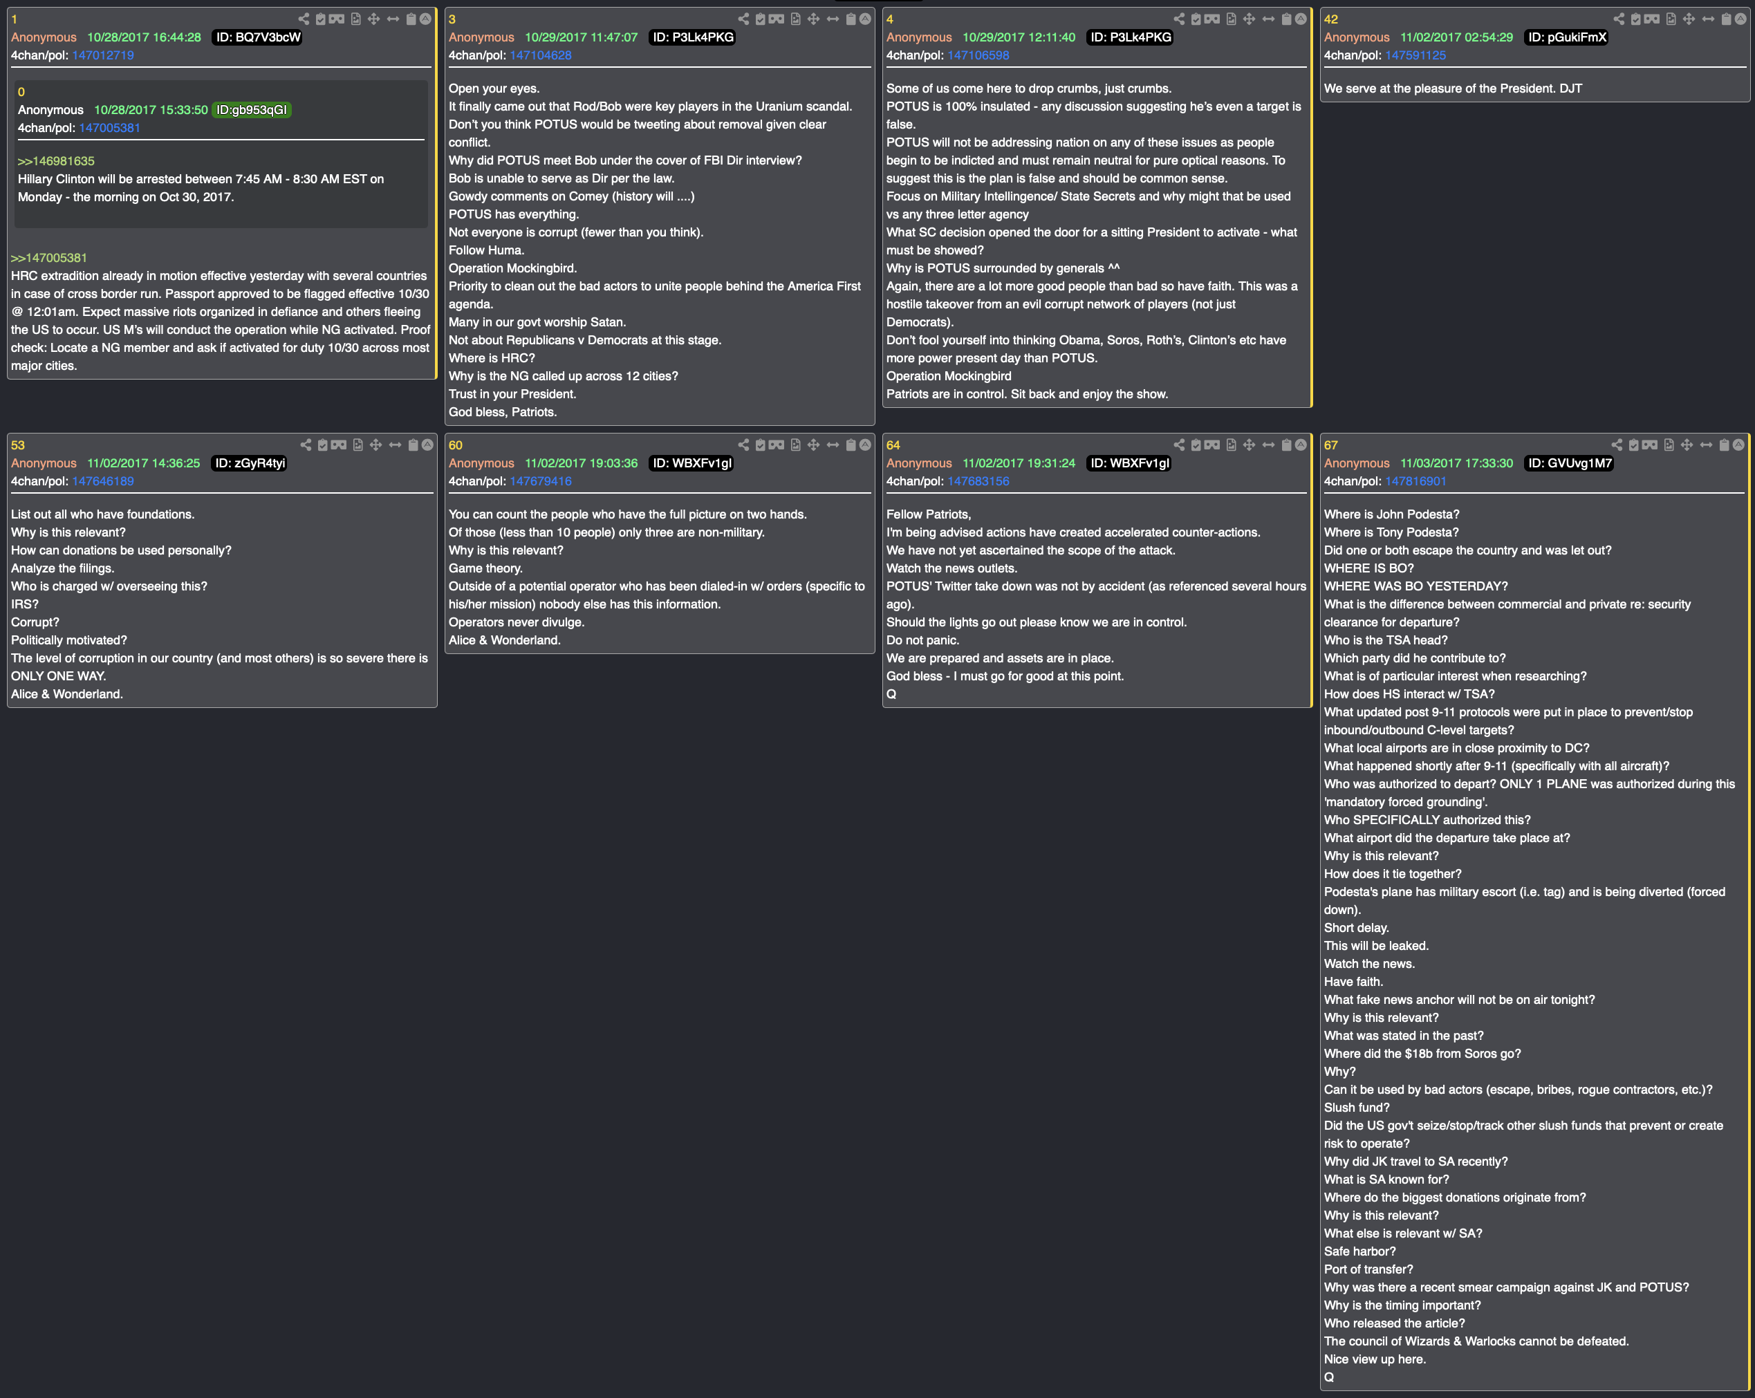Click the goggles icon on post 53
This screenshot has height=1398, width=1755.
click(339, 445)
